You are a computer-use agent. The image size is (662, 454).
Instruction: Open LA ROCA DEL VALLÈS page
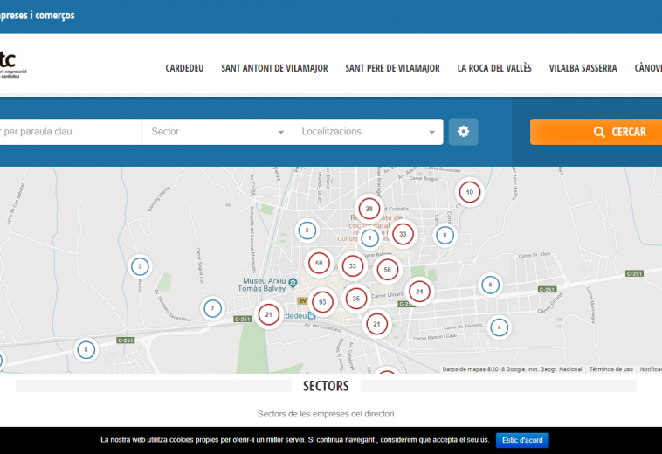pos(494,68)
